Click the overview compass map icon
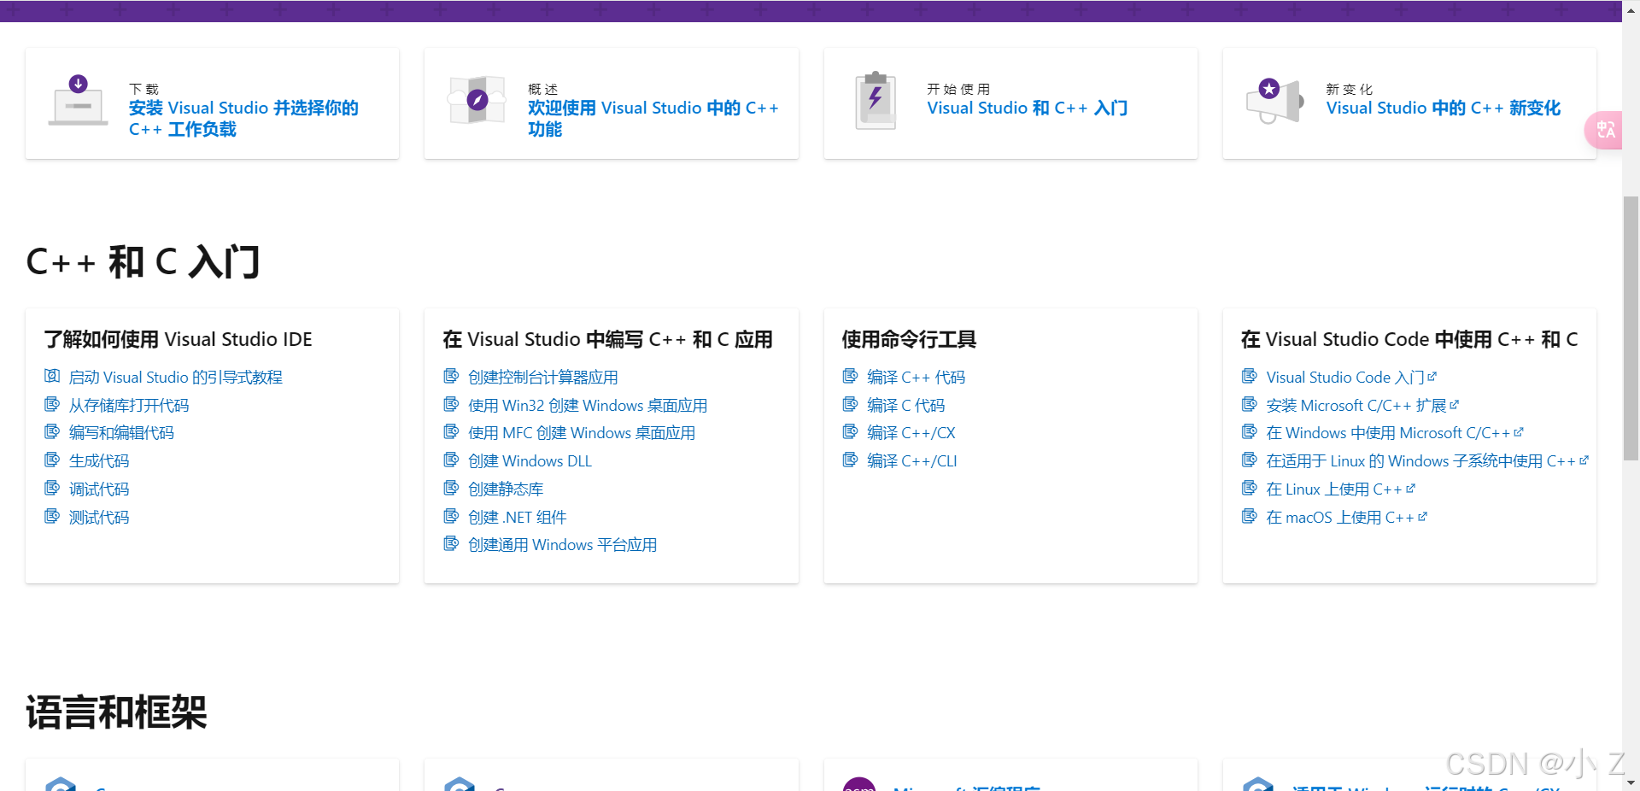 (x=477, y=100)
